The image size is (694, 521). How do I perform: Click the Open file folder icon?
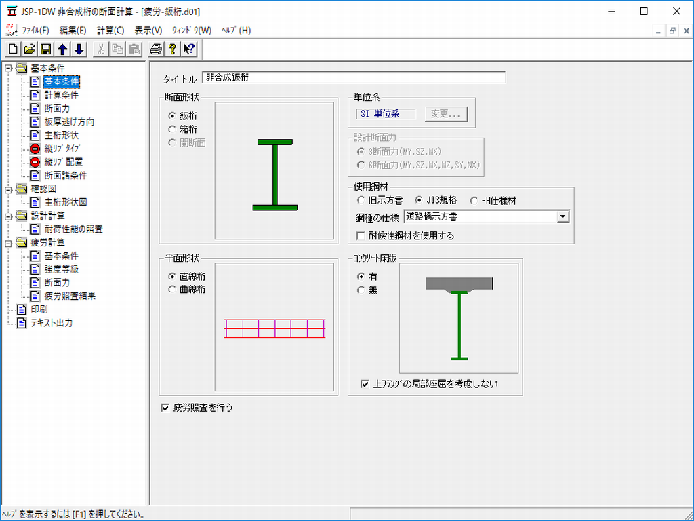pos(30,49)
